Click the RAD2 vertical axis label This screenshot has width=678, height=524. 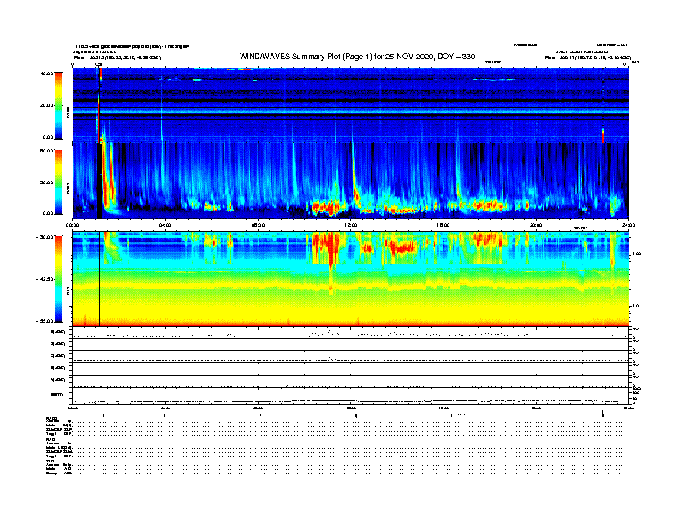[x=68, y=113]
